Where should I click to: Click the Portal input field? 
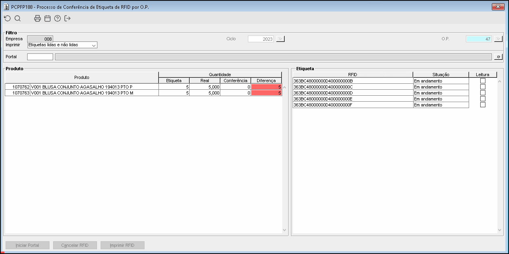pos(40,57)
